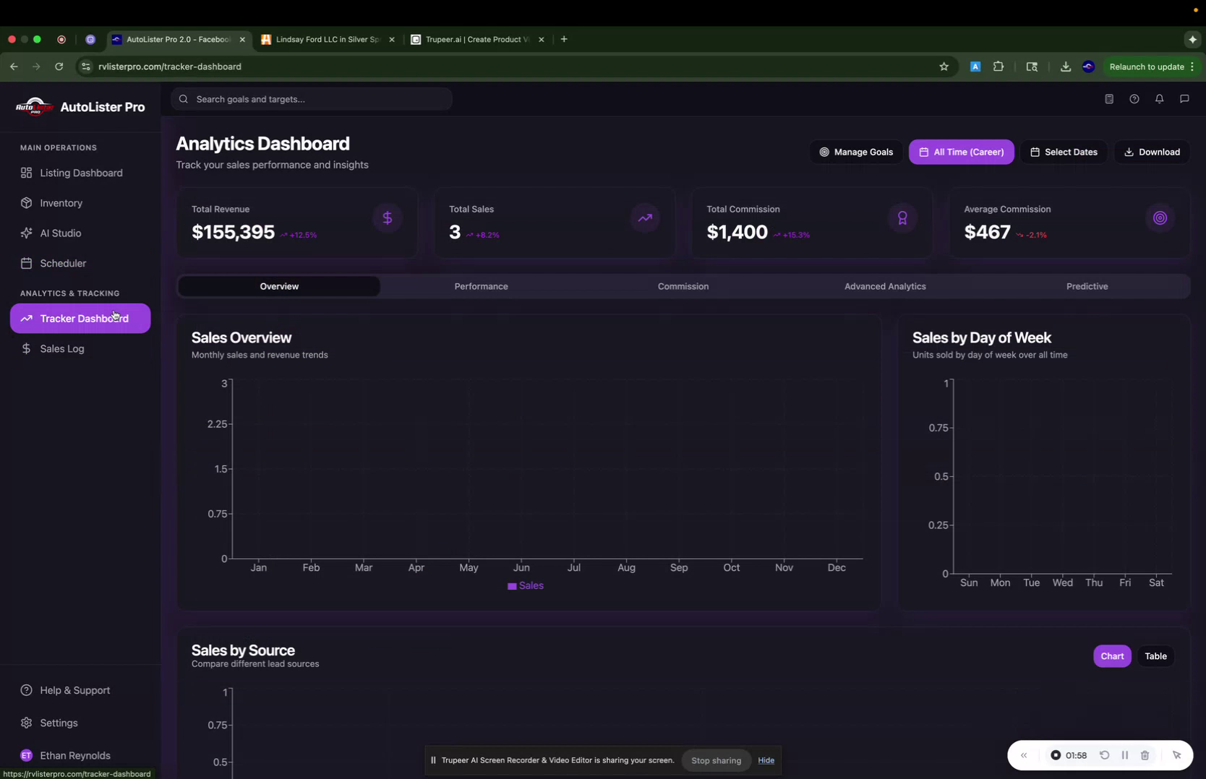Hide the screen sharing notification bar
The image size is (1206, 779).
coord(766,760)
